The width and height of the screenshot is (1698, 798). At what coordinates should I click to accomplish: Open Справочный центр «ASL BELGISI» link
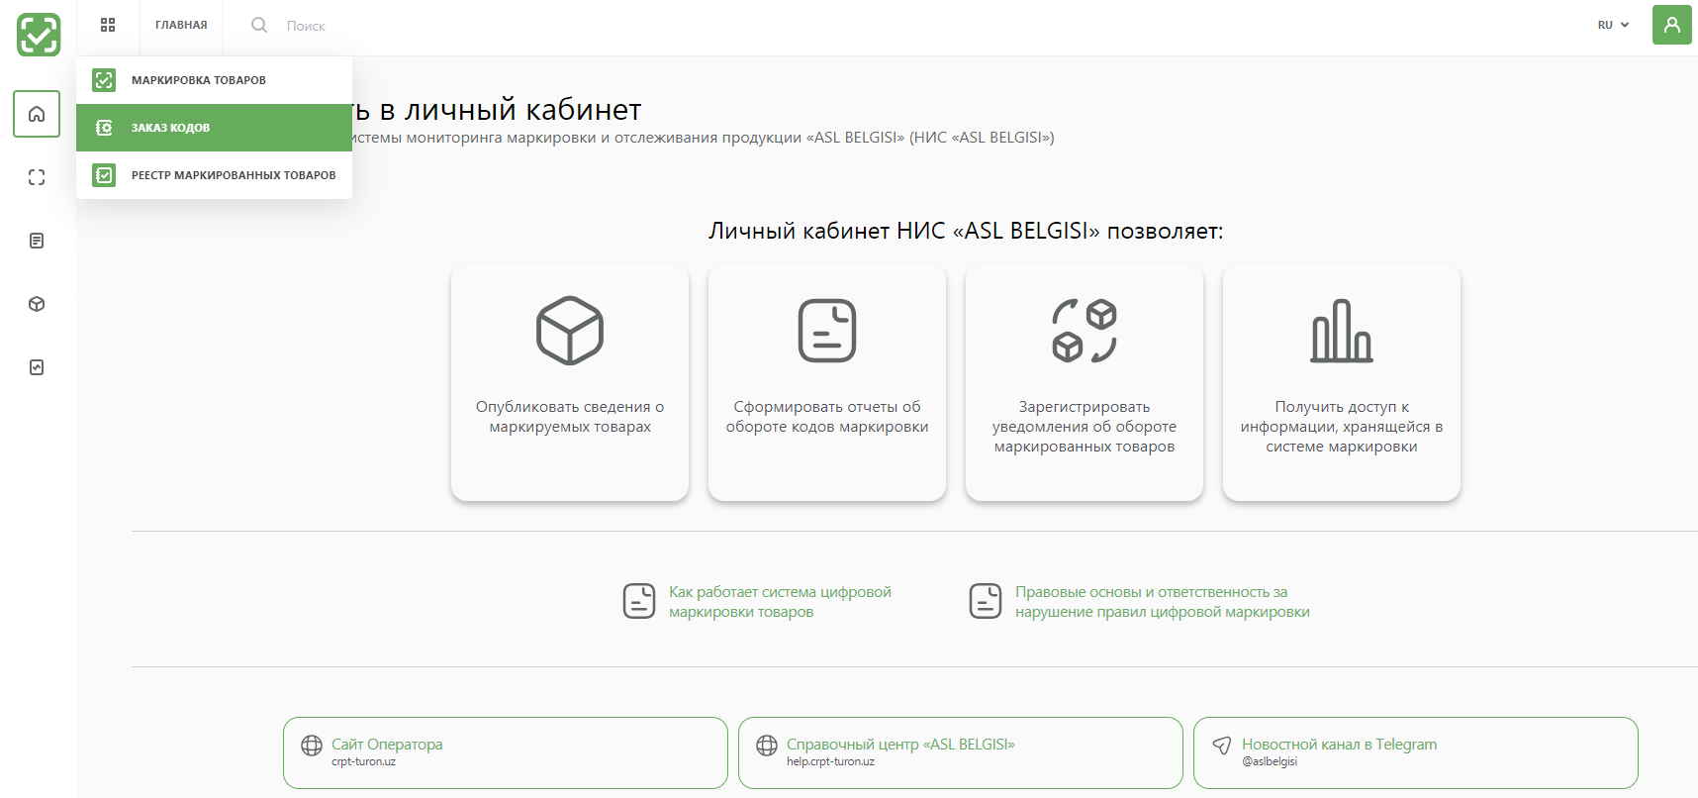(900, 745)
